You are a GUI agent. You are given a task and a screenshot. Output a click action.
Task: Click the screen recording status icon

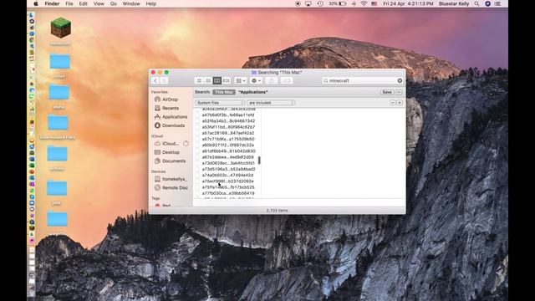(298, 3)
